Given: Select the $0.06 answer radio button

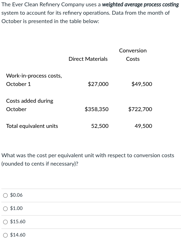Looking at the screenshot, I should [x=5, y=196].
